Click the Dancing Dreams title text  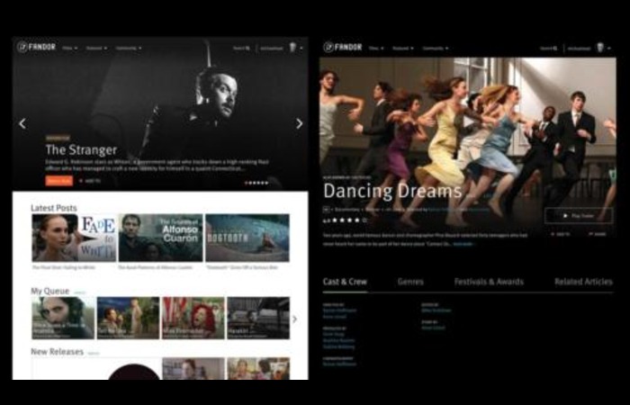(392, 191)
